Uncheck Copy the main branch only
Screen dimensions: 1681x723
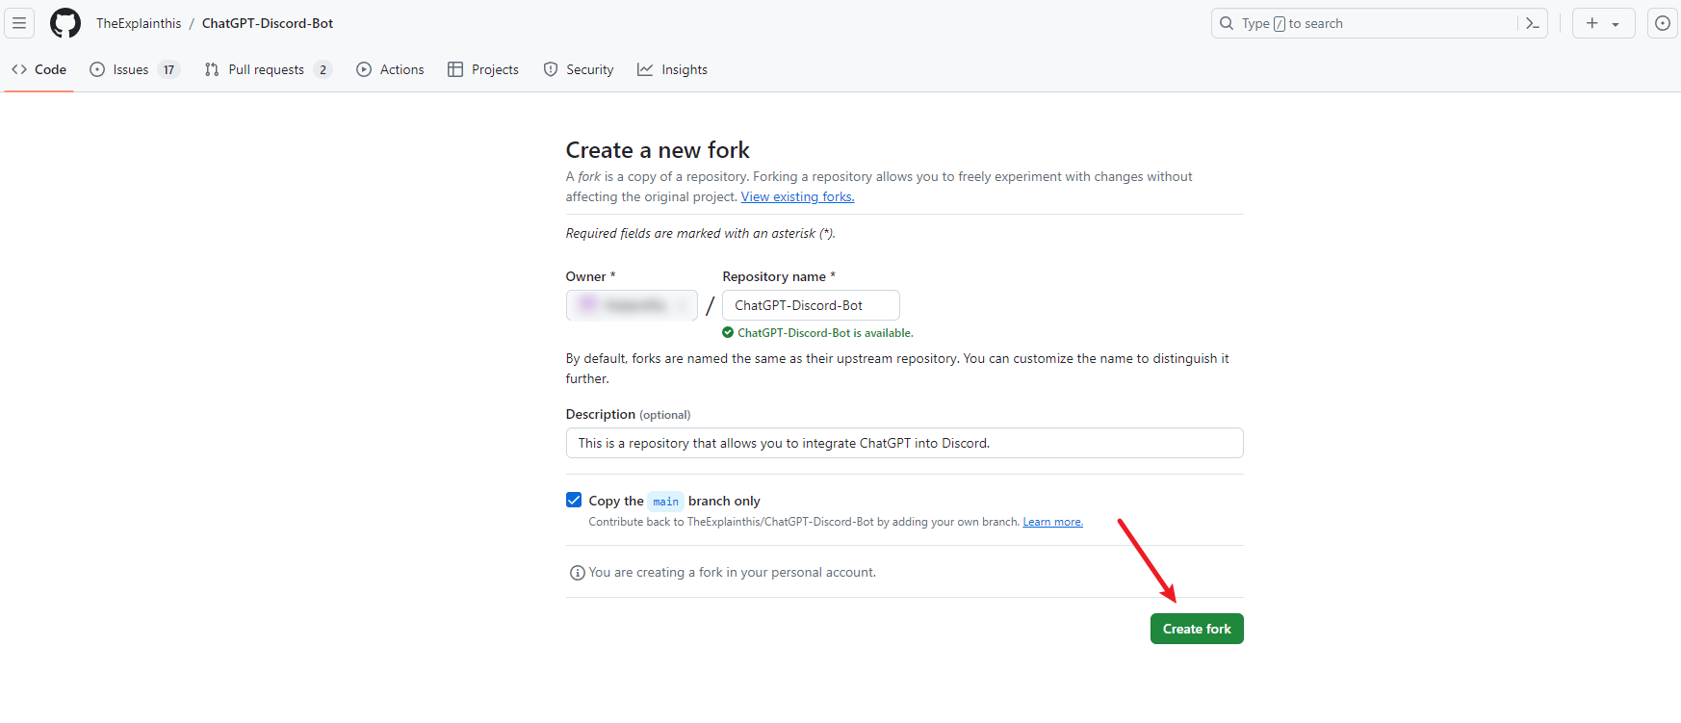point(574,500)
